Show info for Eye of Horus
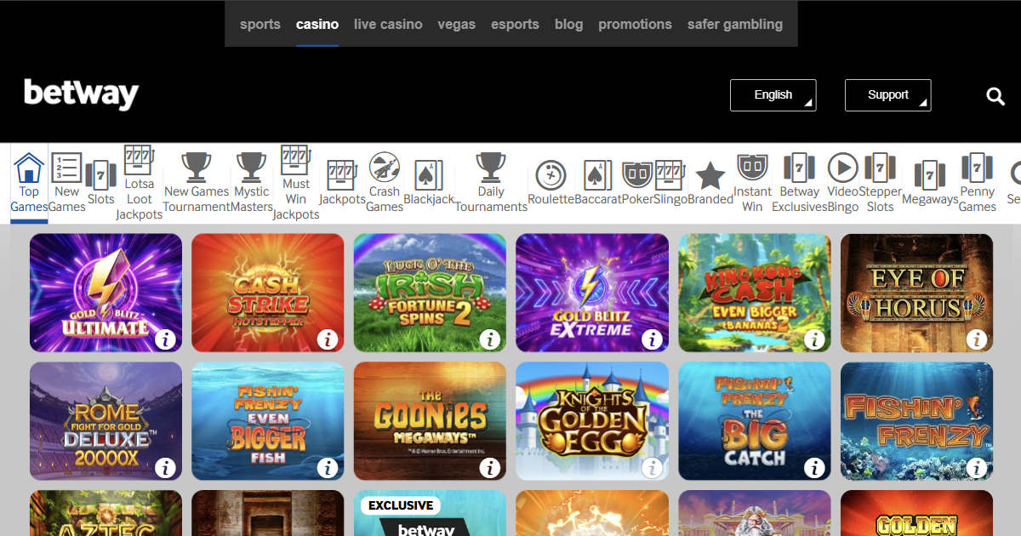 pyautogui.click(x=977, y=339)
